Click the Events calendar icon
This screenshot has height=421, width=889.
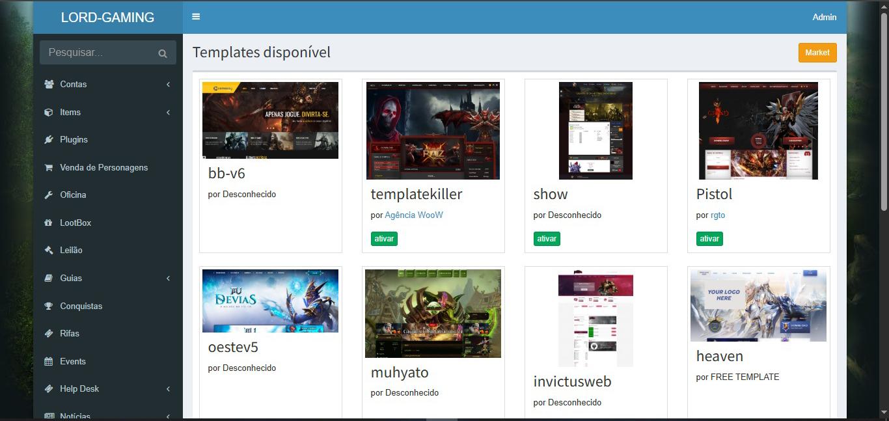click(x=49, y=361)
